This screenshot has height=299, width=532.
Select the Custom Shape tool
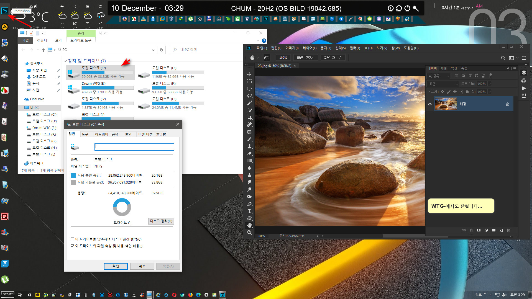pyautogui.click(x=249, y=218)
